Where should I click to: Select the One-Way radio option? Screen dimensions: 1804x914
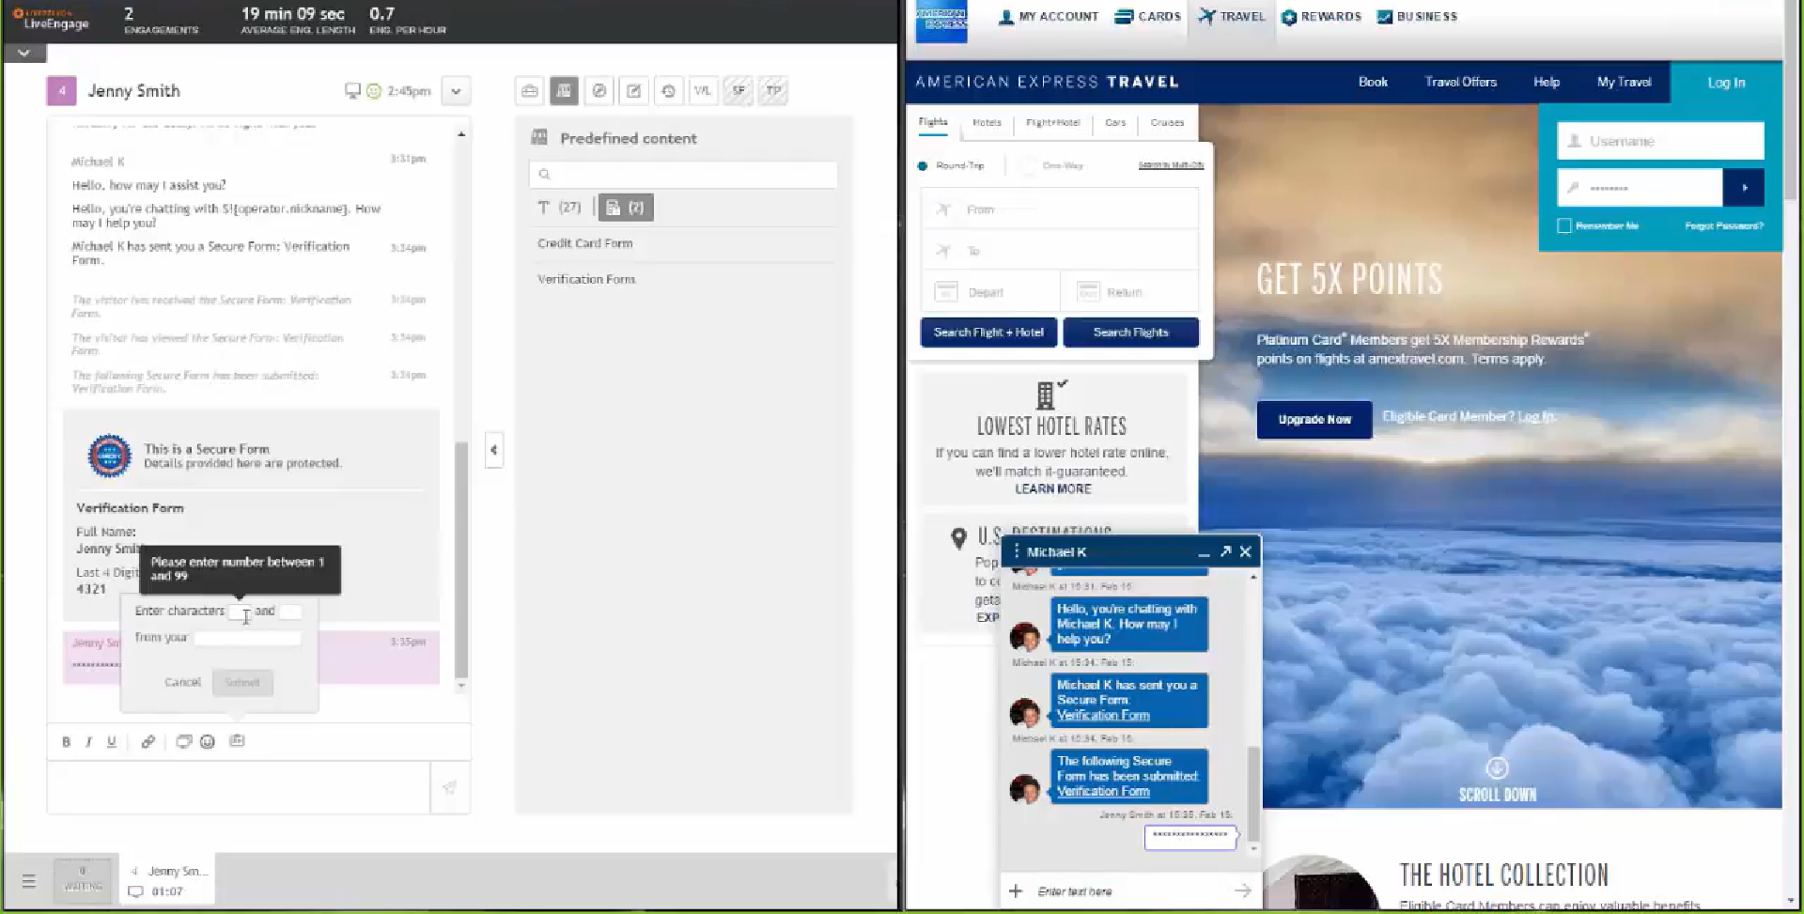1028,165
